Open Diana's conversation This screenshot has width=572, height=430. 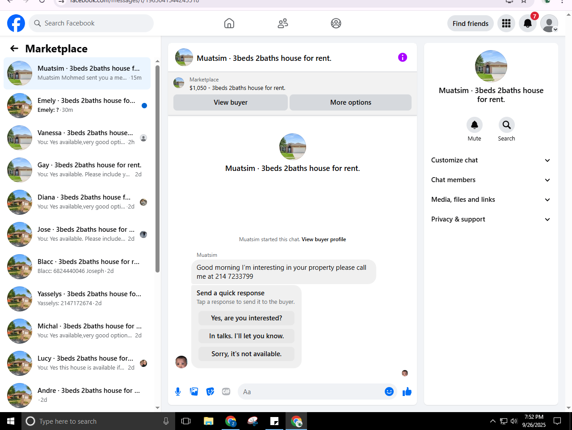77,202
